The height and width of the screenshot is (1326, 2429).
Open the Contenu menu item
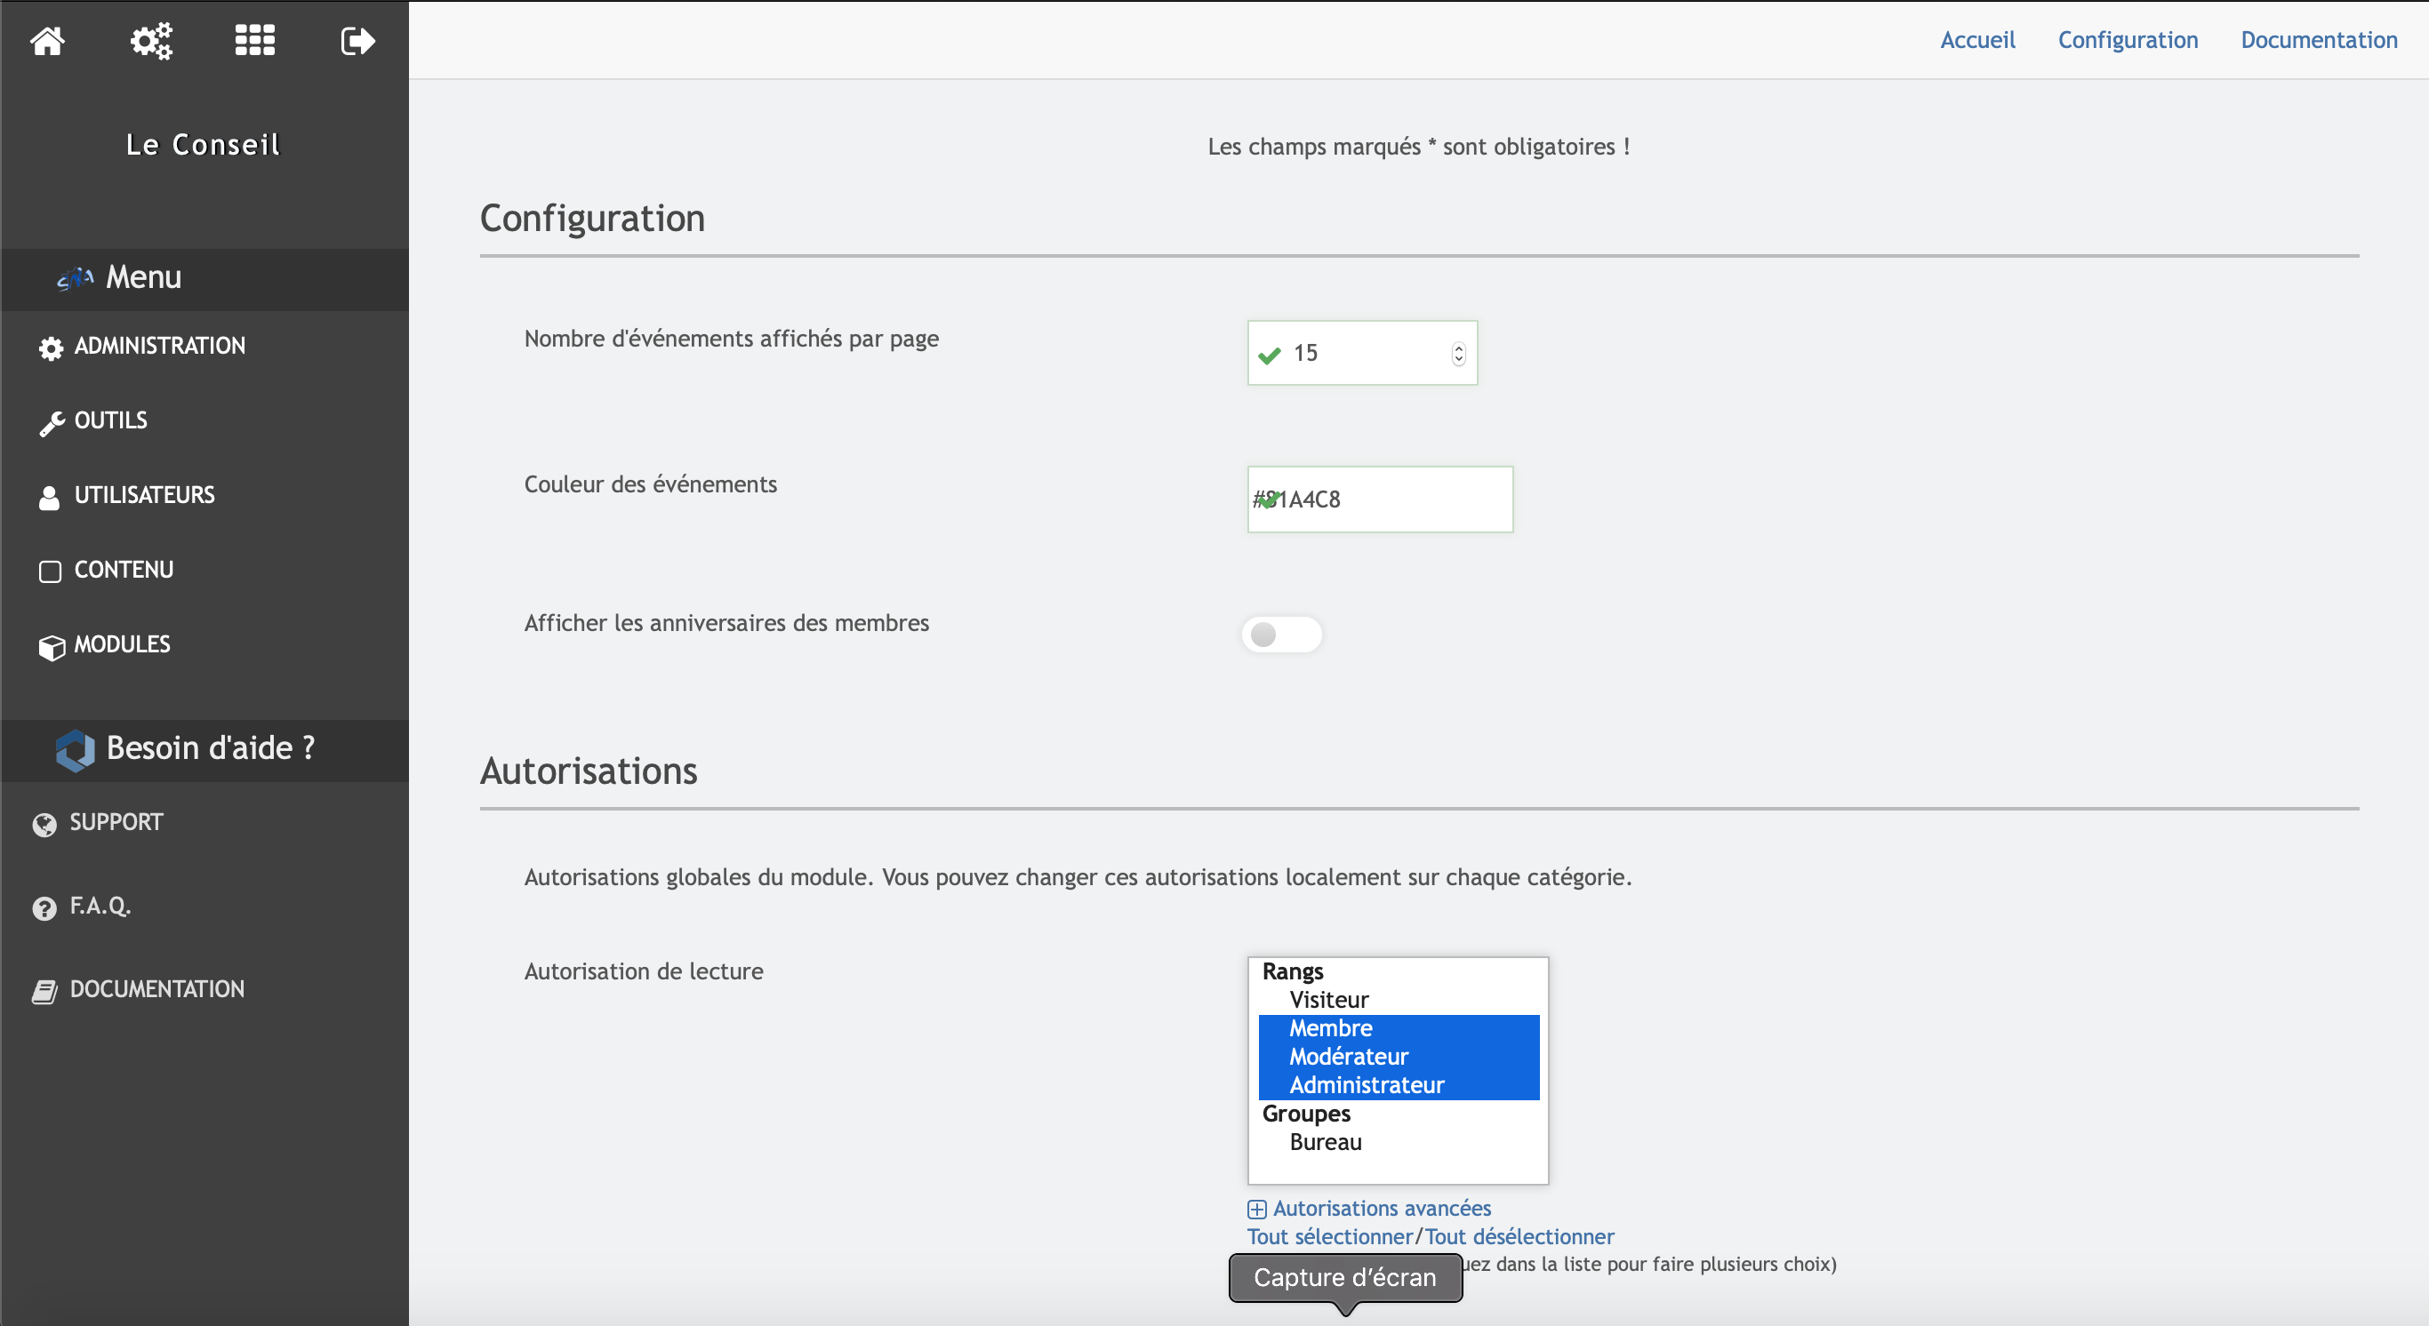[x=124, y=571]
